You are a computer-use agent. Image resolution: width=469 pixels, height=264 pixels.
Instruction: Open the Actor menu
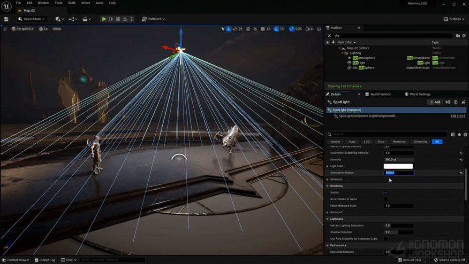click(x=99, y=3)
